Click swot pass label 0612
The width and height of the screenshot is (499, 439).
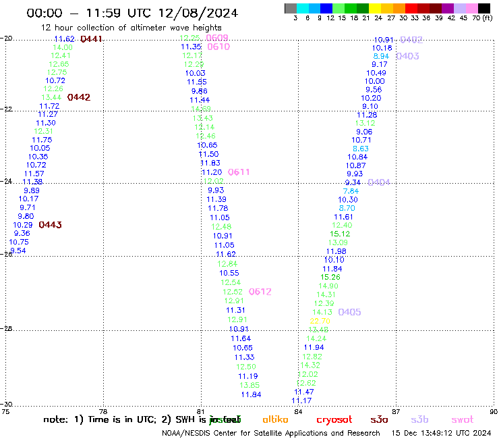[260, 292]
